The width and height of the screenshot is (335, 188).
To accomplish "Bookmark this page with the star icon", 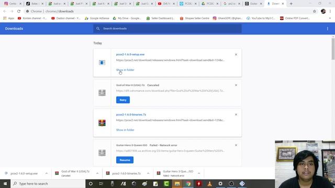I will 314,11.
